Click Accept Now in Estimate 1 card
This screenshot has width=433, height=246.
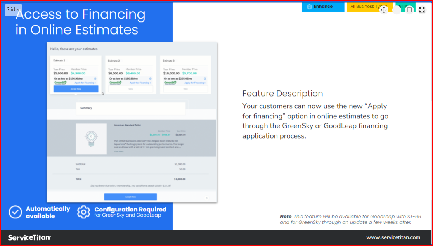click(x=76, y=89)
